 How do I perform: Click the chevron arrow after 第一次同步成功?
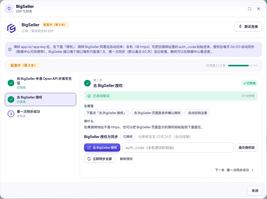pyautogui.click(x=252, y=170)
